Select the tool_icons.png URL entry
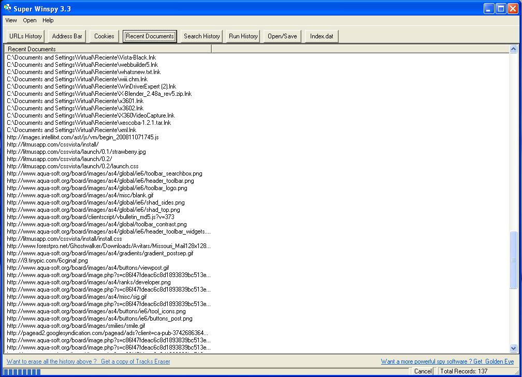The width and height of the screenshot is (522, 377). (96, 311)
